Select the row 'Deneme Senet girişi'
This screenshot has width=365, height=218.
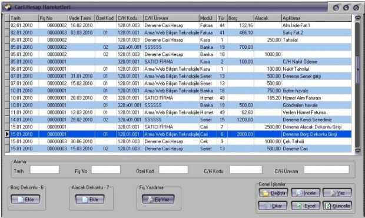pos(178,76)
